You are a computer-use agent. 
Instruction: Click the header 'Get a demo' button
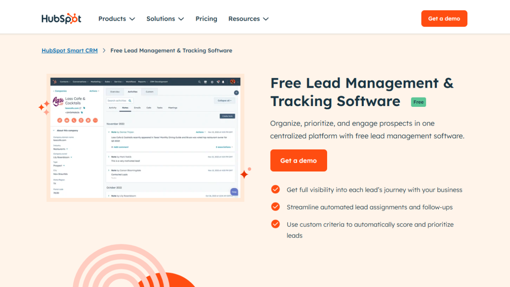coord(444,19)
